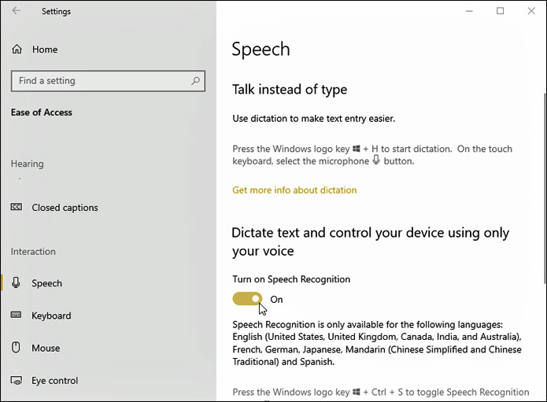Open the 'Get more info about dictation' link
The image size is (547, 402).
tap(294, 190)
